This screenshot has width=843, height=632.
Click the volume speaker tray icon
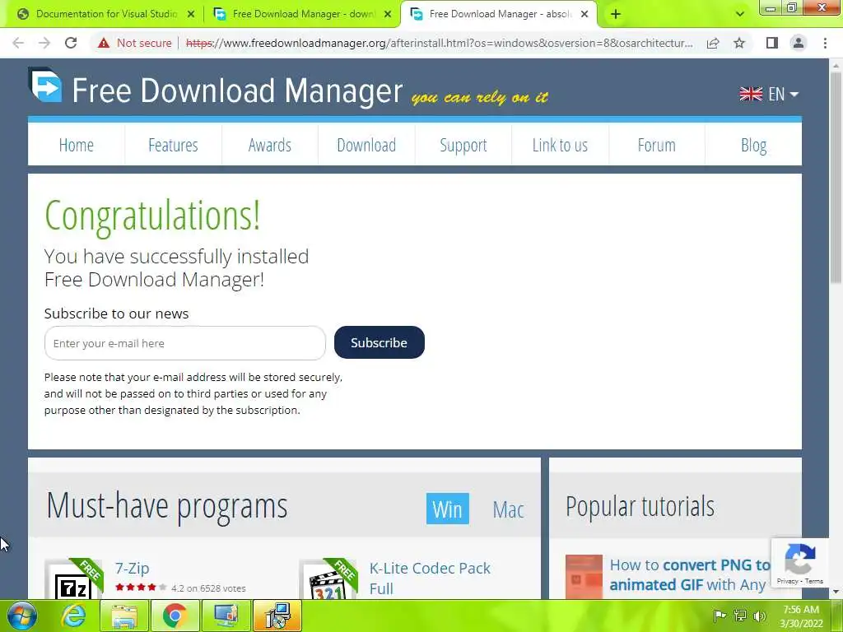click(x=760, y=616)
